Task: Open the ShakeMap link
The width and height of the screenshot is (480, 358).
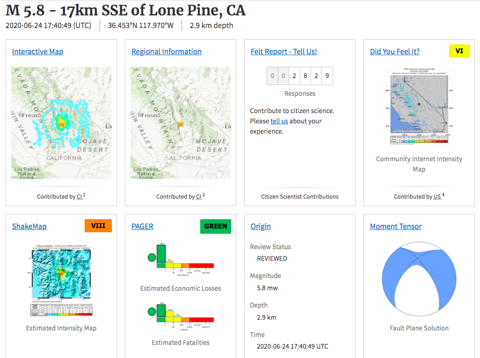Action: [x=29, y=227]
